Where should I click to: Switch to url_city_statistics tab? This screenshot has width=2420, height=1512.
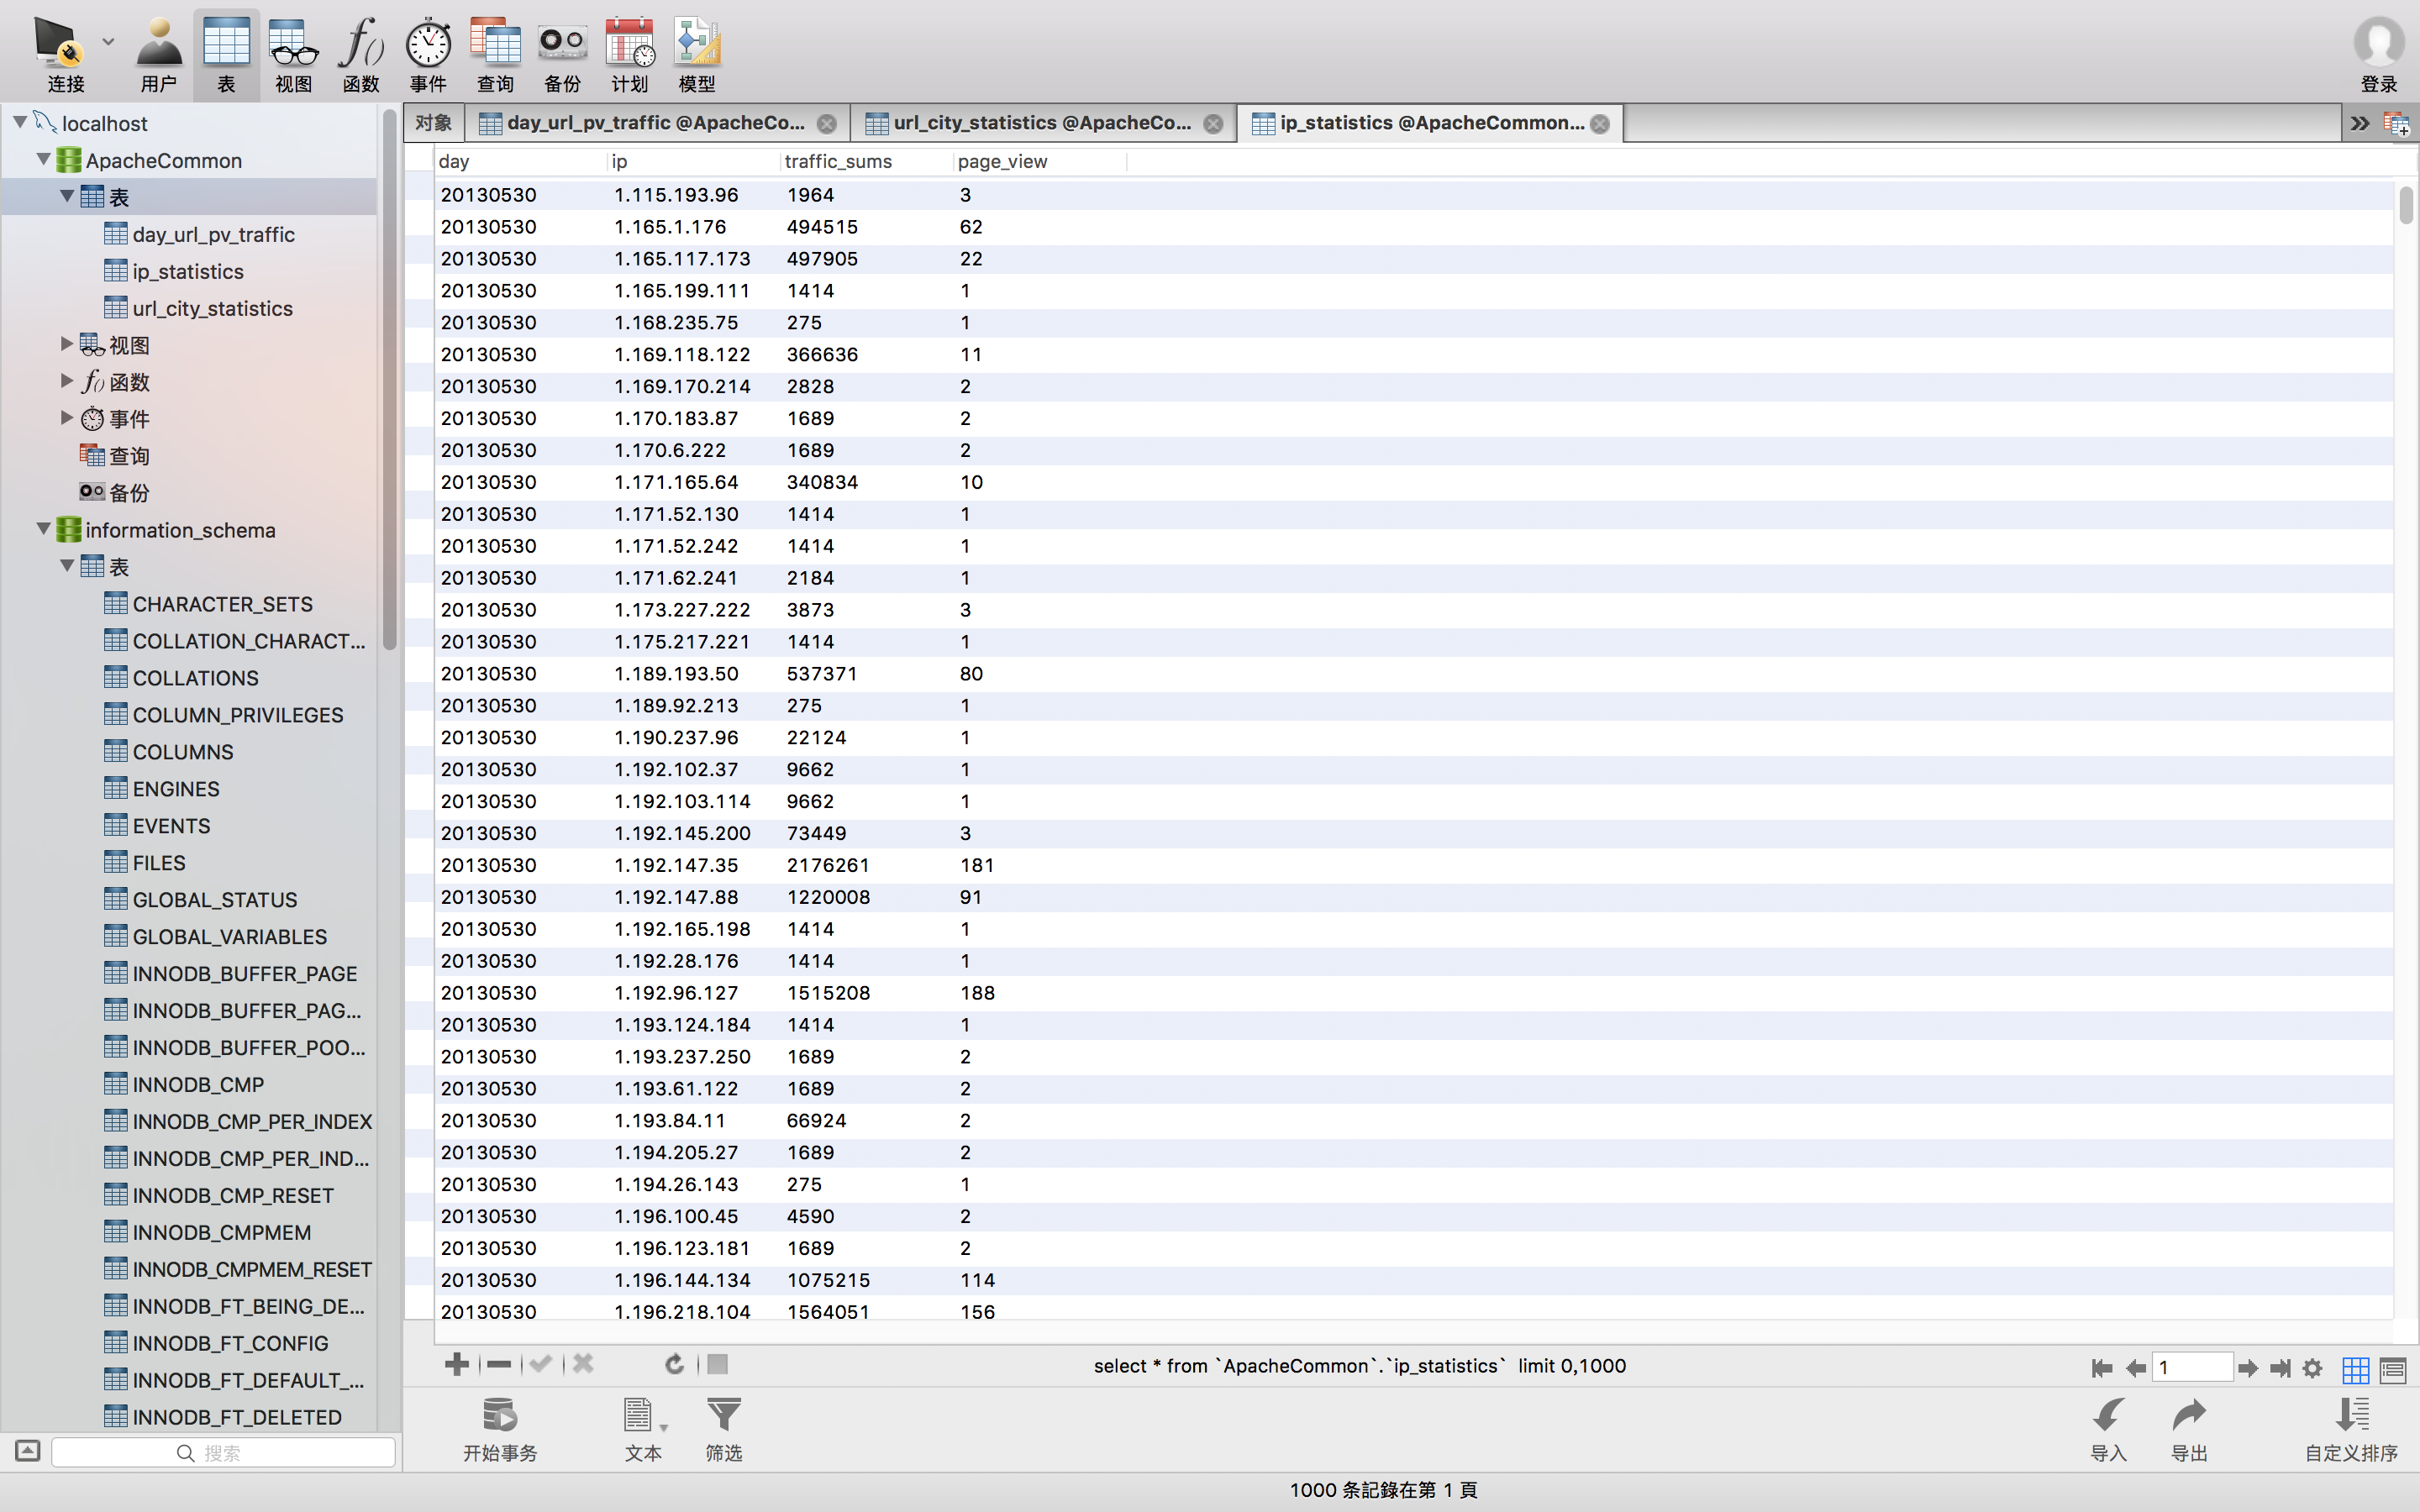click(1040, 123)
